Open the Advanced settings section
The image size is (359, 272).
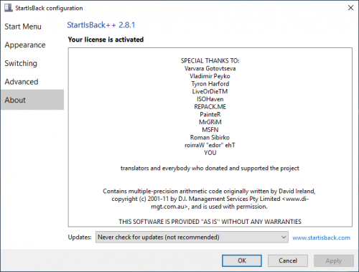coord(22,82)
